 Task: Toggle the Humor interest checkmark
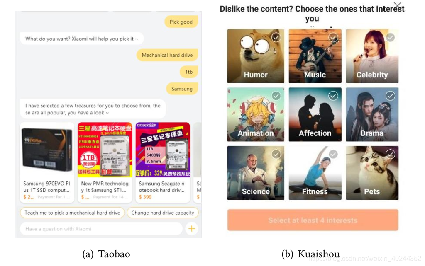(x=276, y=37)
